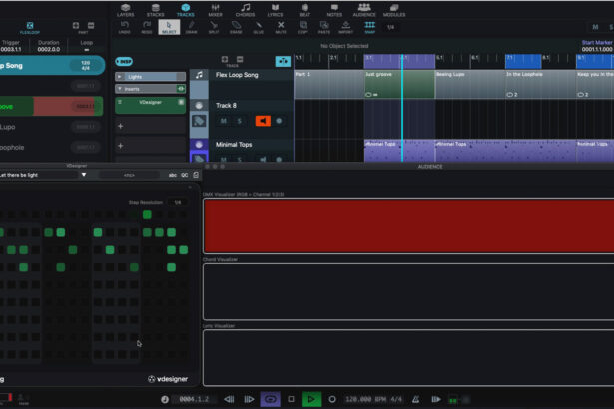614x409 pixels.
Task: Select the Minimal Tops track name
Action: click(234, 145)
